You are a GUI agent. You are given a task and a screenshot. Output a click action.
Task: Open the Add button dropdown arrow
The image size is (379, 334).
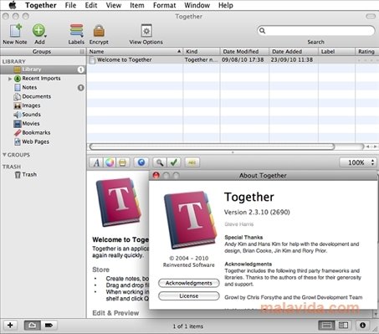tap(45, 36)
